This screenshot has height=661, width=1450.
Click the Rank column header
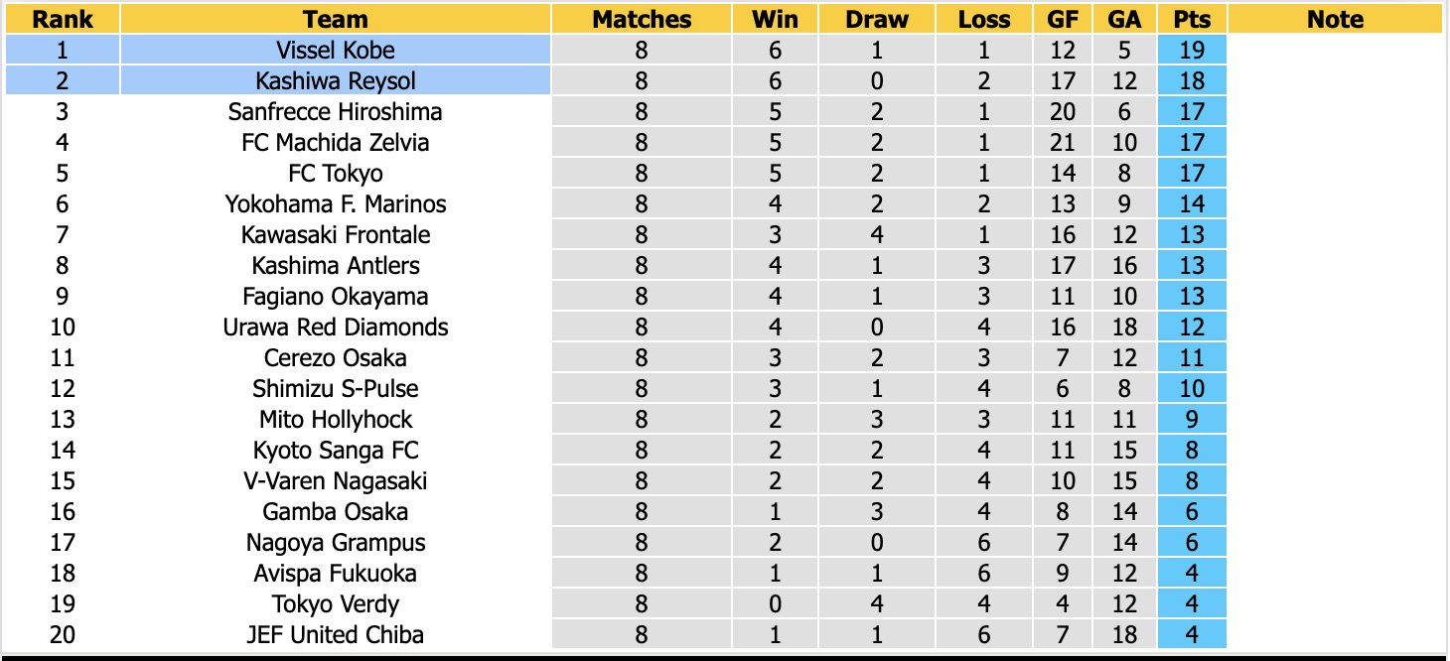tap(63, 19)
